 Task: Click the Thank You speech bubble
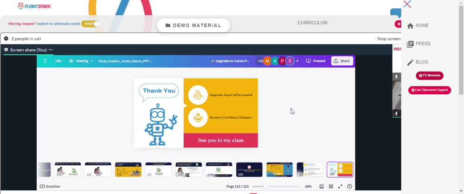(x=159, y=91)
